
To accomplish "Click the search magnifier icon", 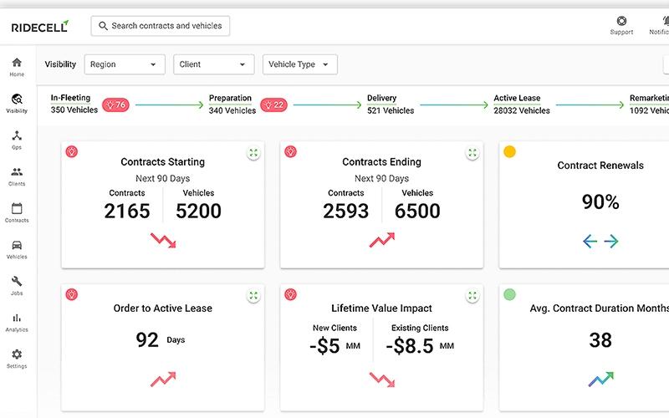I will [x=103, y=26].
